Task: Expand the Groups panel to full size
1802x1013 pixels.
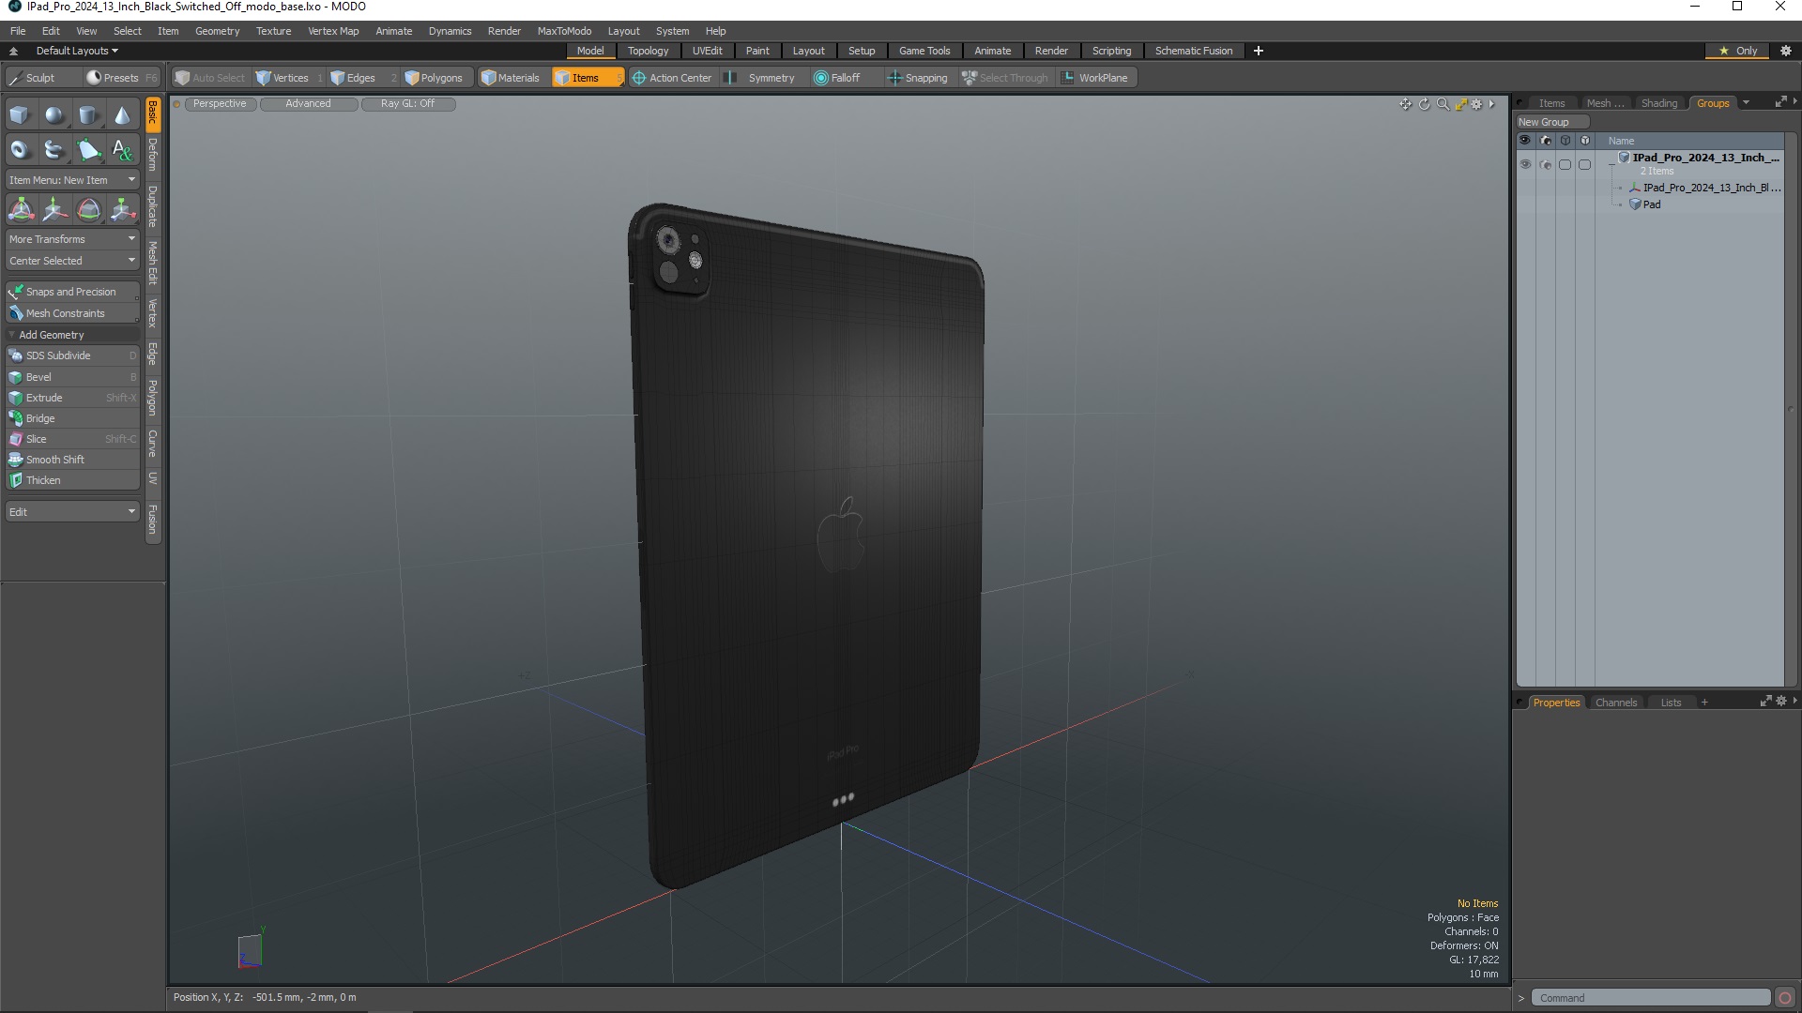Action: point(1780,102)
